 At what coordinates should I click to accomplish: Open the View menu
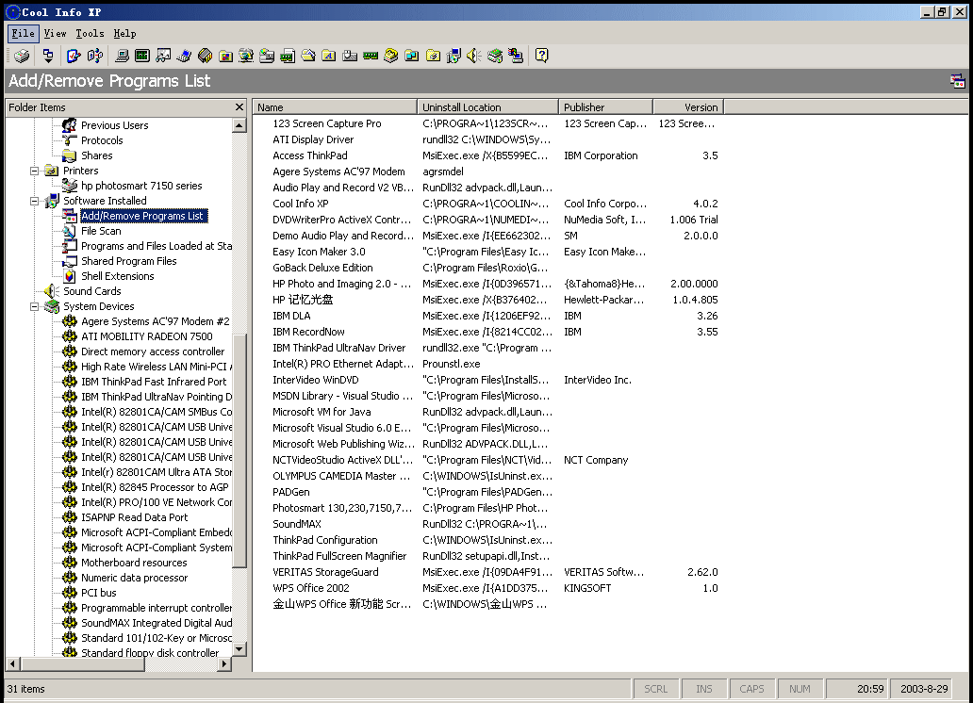click(x=56, y=34)
